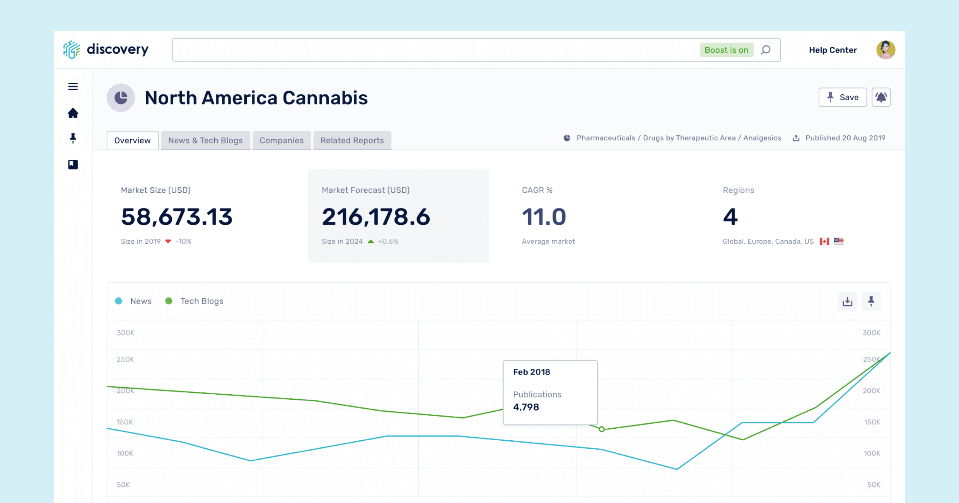Pin the publications chart
Screen dimensions: 959x503
(871, 301)
